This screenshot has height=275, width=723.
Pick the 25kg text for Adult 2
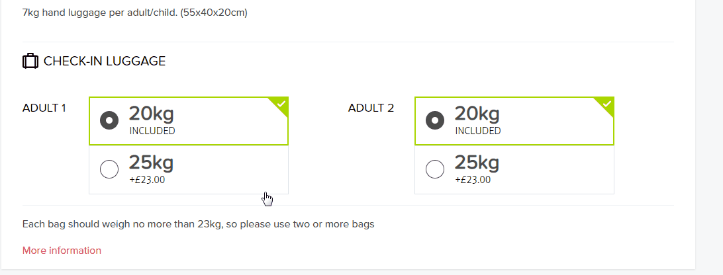click(x=477, y=163)
